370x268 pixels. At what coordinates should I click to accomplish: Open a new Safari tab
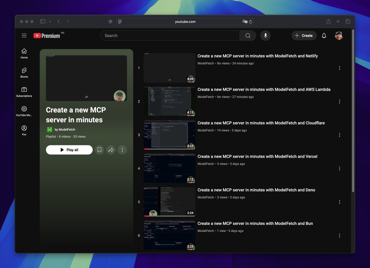(x=338, y=22)
